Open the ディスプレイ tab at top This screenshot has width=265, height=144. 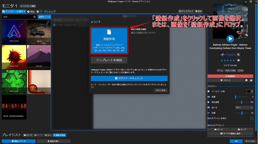(186, 11)
